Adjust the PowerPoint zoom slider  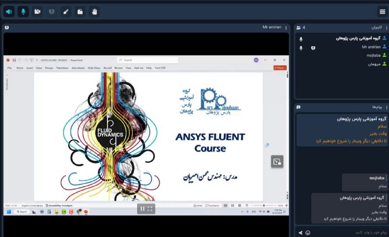[x=264, y=205]
